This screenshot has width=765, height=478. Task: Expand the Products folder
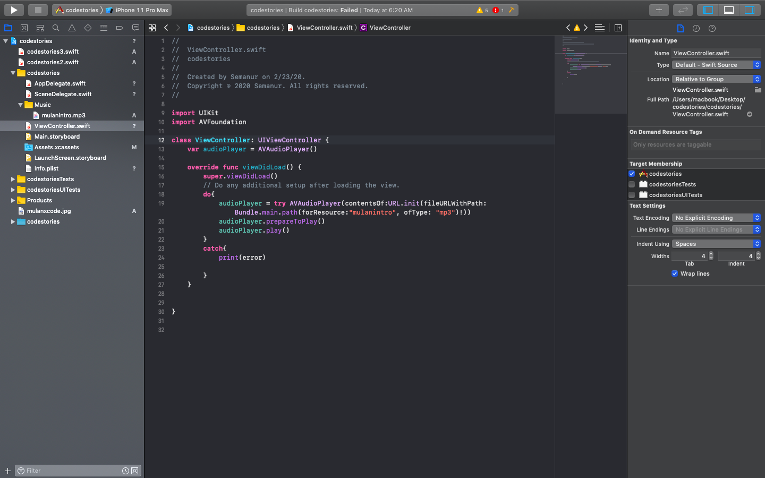(13, 200)
